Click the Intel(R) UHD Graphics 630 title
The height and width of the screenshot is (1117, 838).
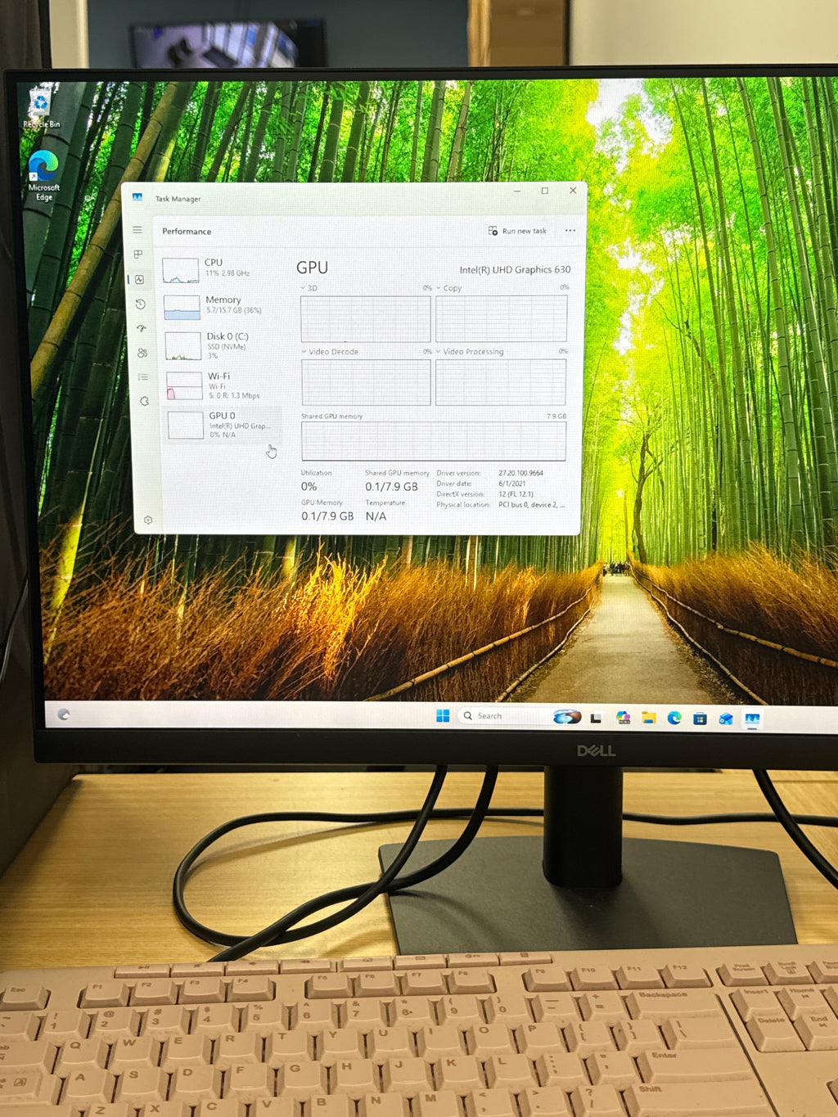515,269
